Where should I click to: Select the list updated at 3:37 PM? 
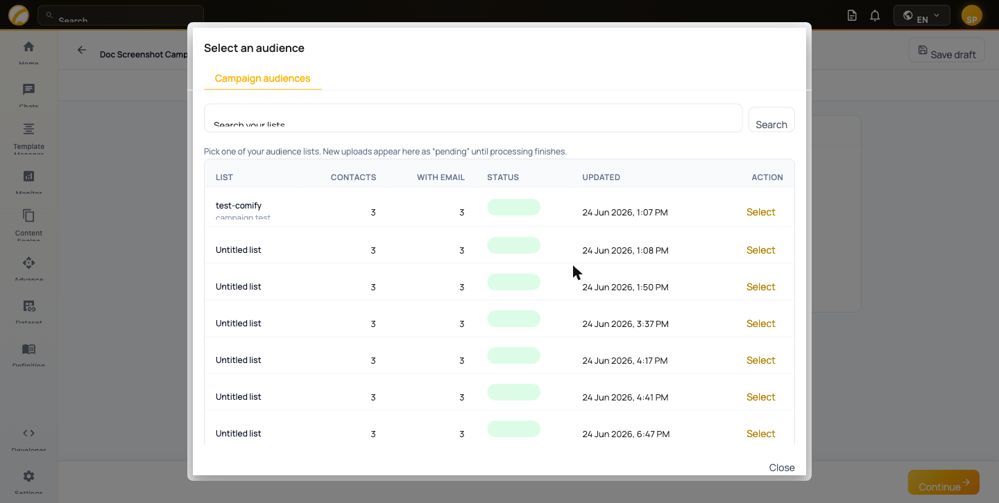(760, 324)
